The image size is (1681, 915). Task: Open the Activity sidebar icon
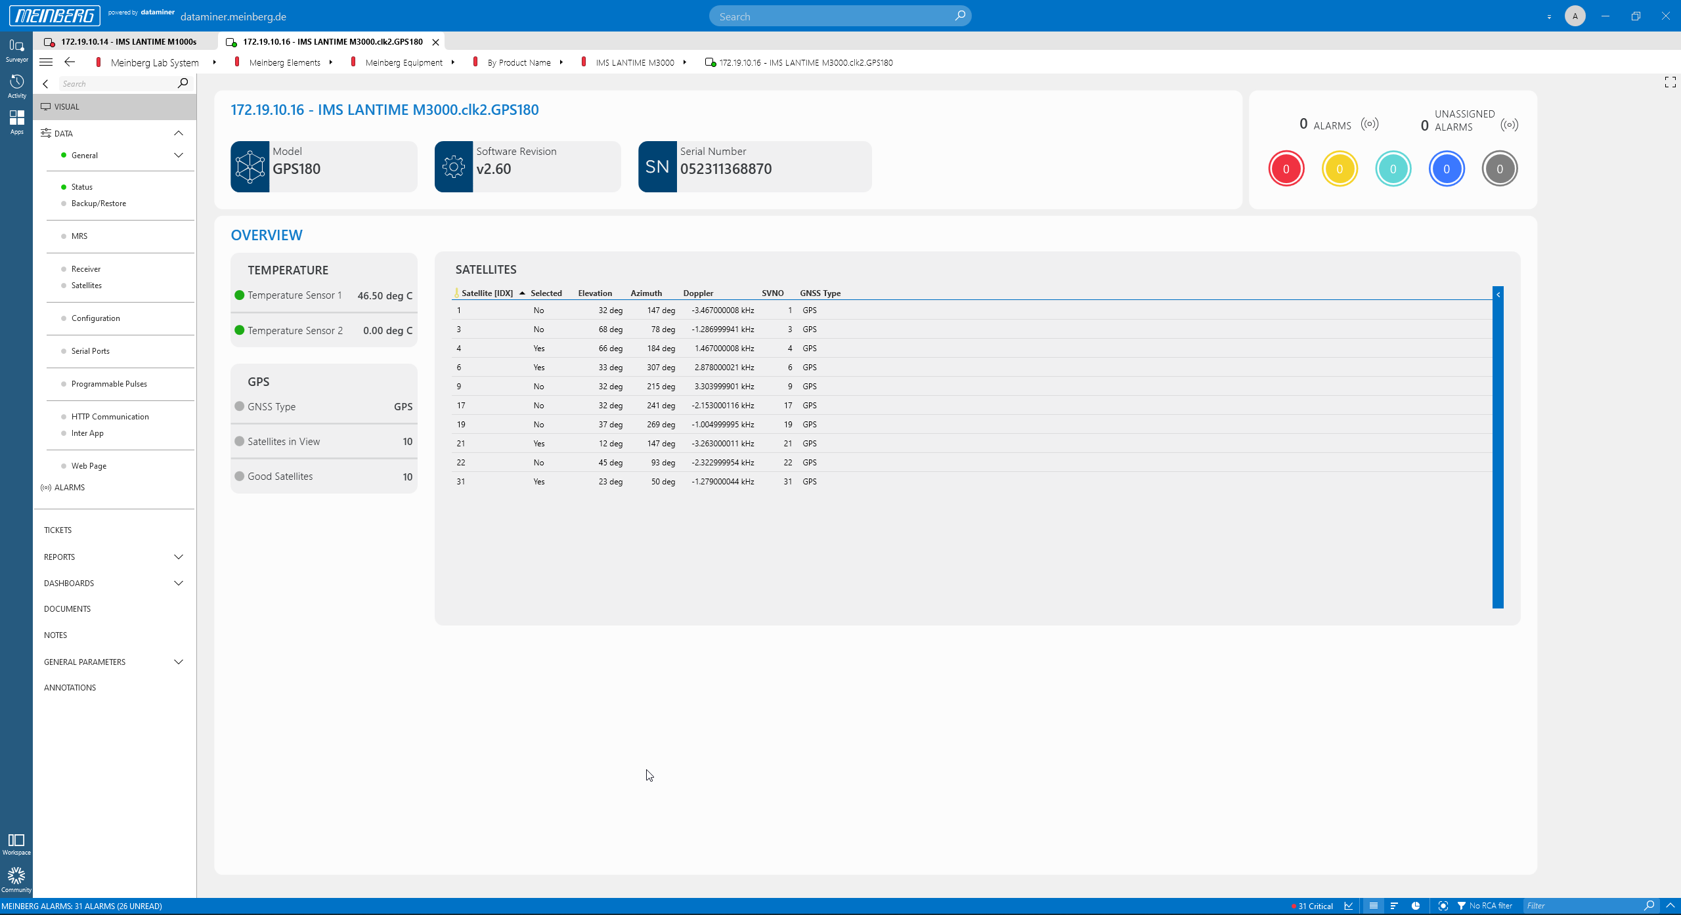(x=16, y=86)
